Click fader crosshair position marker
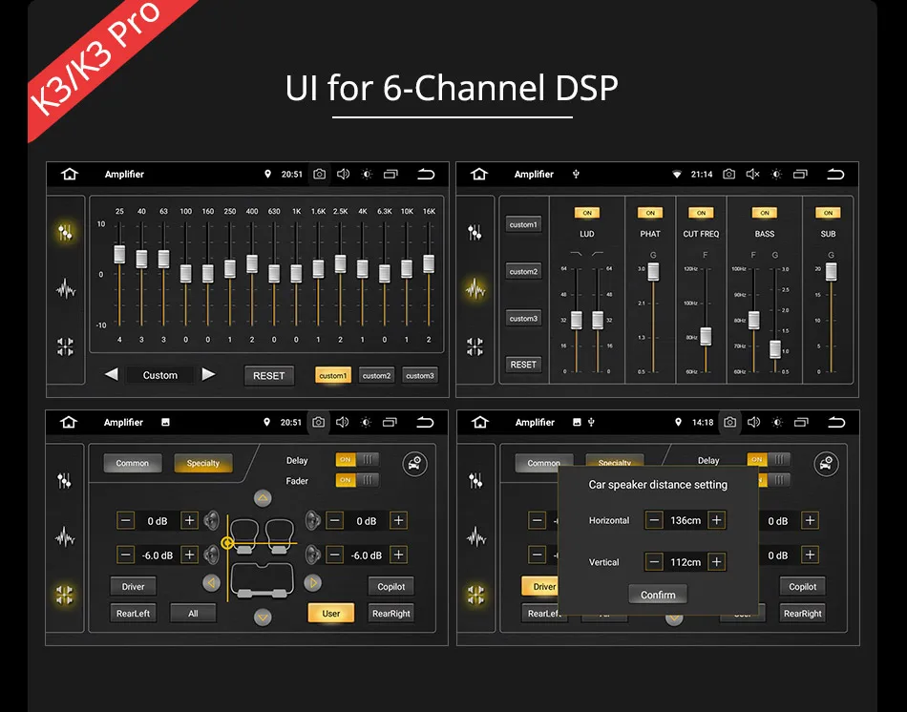The image size is (907, 712). (x=227, y=543)
